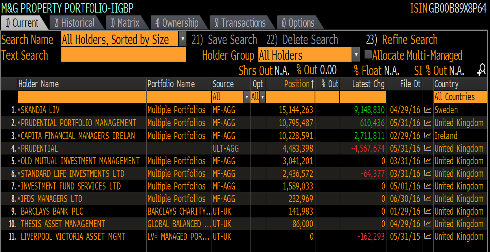The width and height of the screenshot is (490, 252).
Task: Expand the Search Name dropdown arrow
Action: point(182,39)
